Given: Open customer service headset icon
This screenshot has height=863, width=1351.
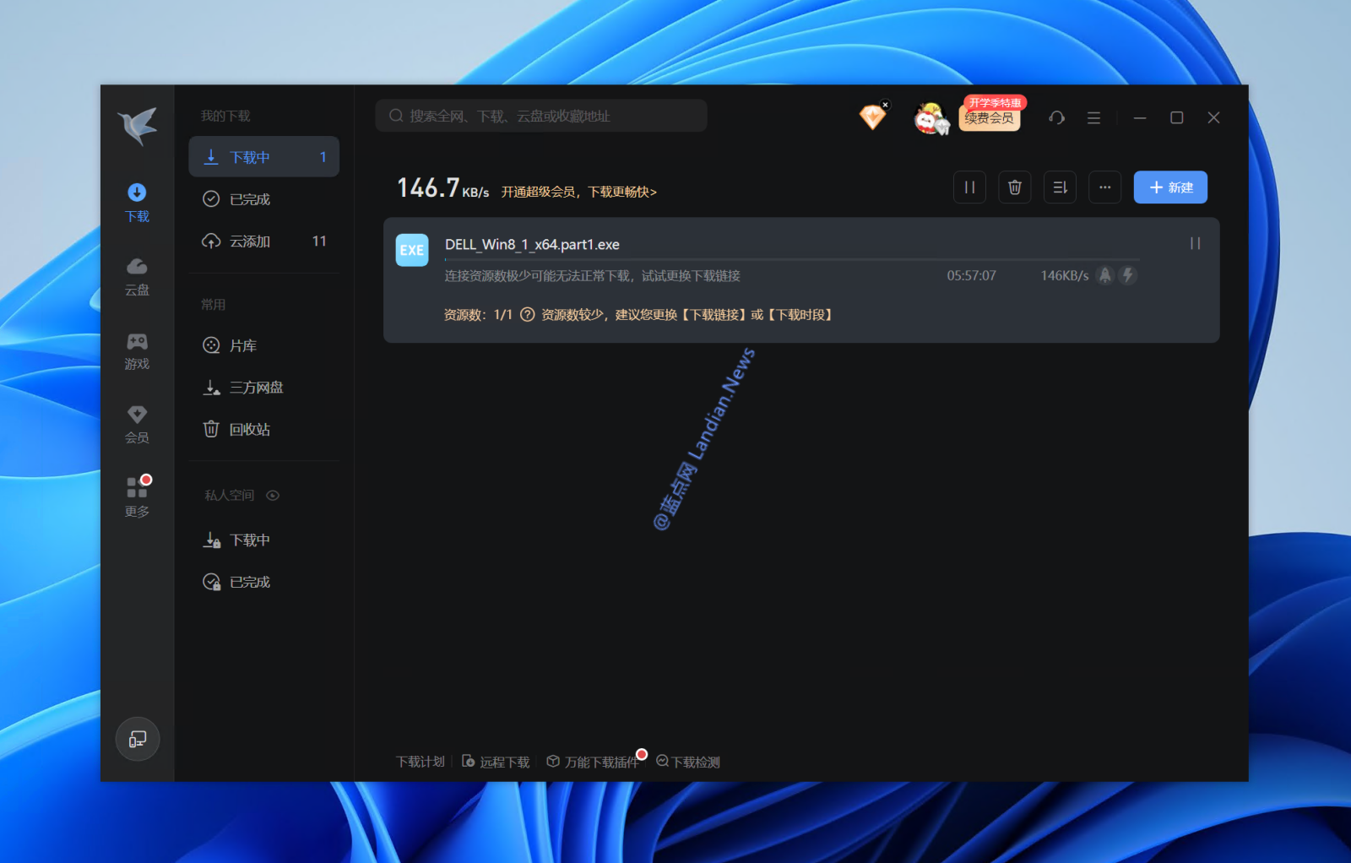Looking at the screenshot, I should [x=1056, y=117].
